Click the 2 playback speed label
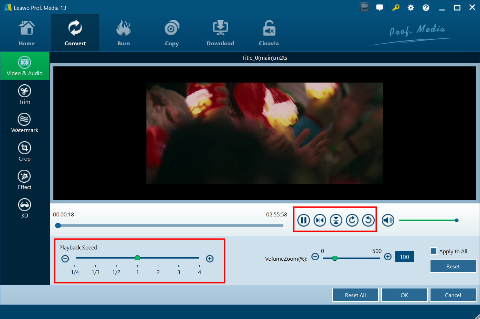The height and width of the screenshot is (319, 480). (158, 272)
